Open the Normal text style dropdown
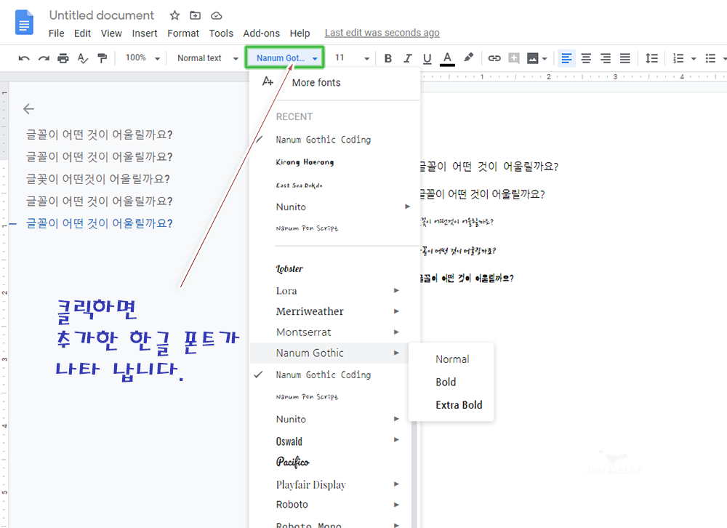This screenshot has width=727, height=528. coord(207,58)
